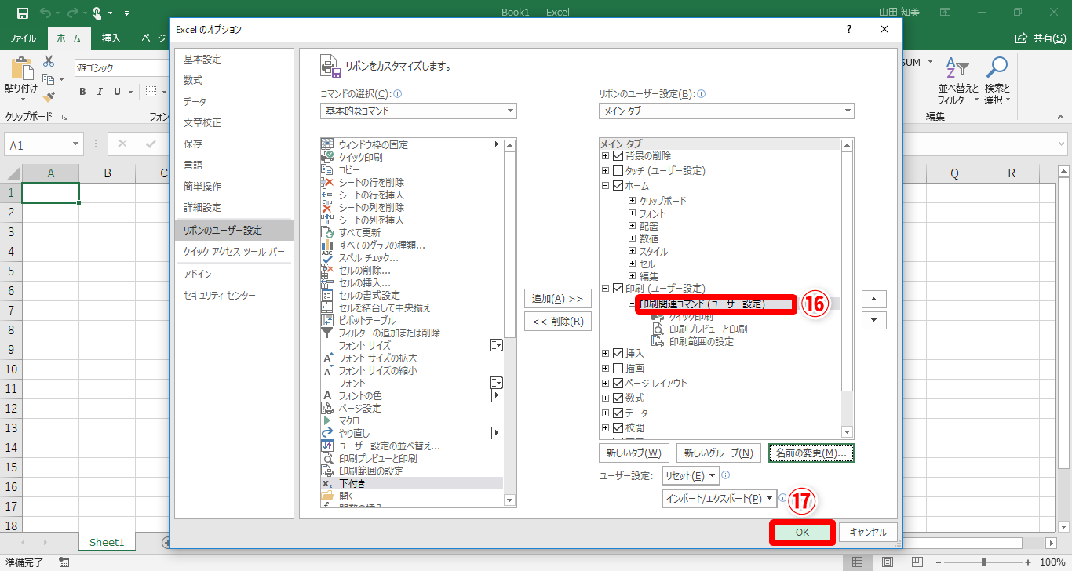Viewport: 1072px width, 571px height.
Task: Select the 印刷範囲の設定 entry in the right tree
Action: pyautogui.click(x=701, y=342)
